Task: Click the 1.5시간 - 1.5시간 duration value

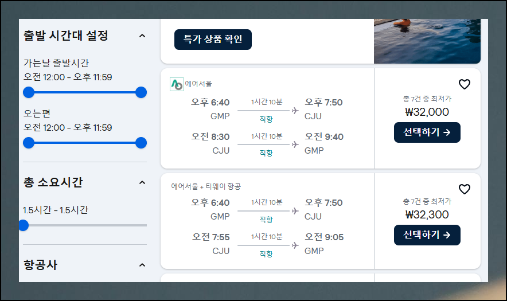Action: [56, 210]
